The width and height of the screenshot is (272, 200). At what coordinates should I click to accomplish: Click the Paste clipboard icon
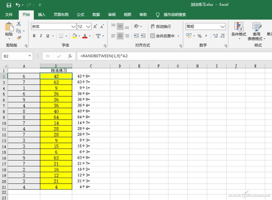pos(9,27)
